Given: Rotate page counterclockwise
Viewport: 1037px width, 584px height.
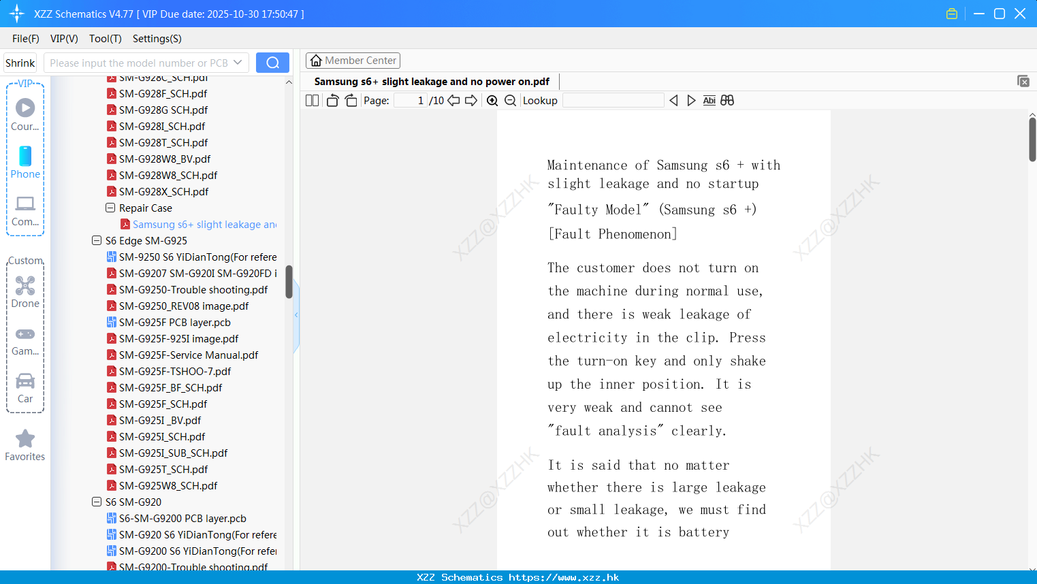Looking at the screenshot, I should (x=332, y=101).
